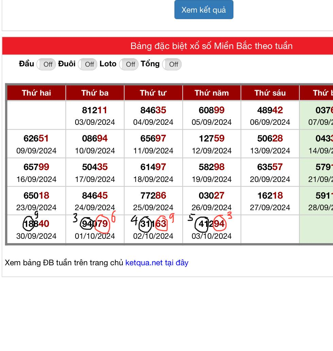
Task: Toggle the Đầu switch on
Action: (x=46, y=64)
